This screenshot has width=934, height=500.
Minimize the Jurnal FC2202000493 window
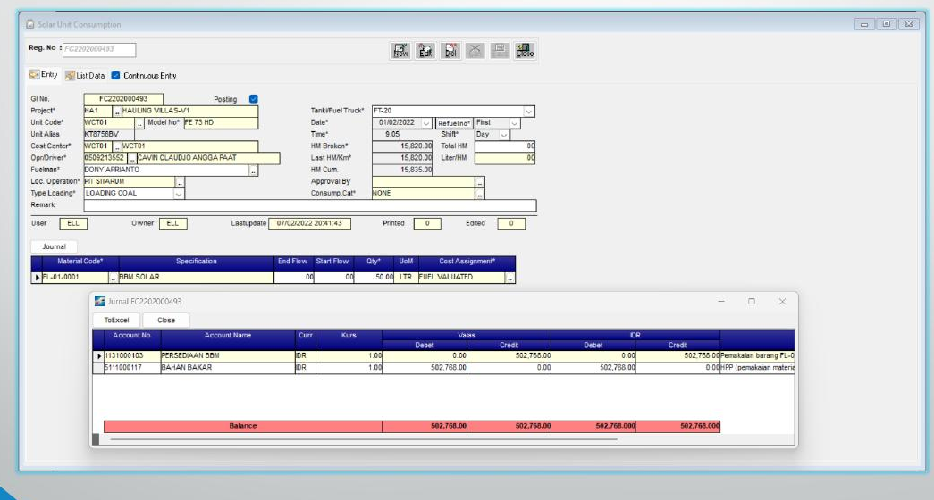point(721,302)
